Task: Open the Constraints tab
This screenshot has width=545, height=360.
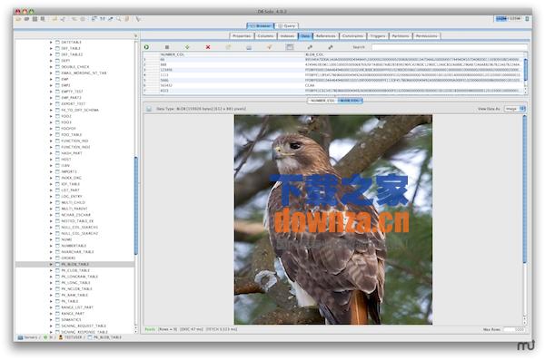Action: click(x=352, y=35)
